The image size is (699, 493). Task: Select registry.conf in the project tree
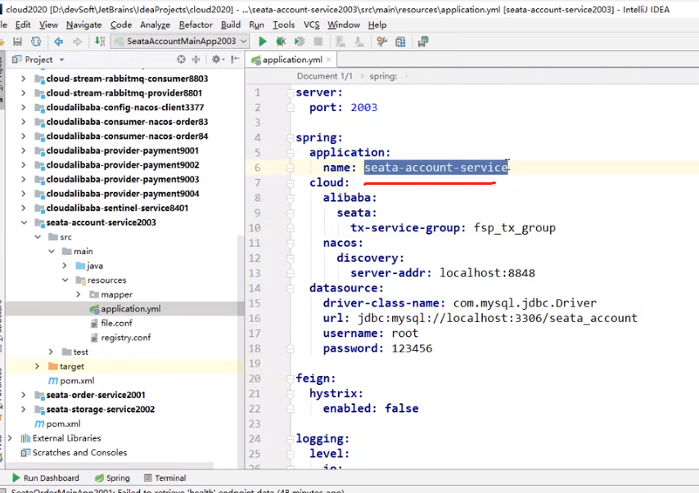click(125, 338)
